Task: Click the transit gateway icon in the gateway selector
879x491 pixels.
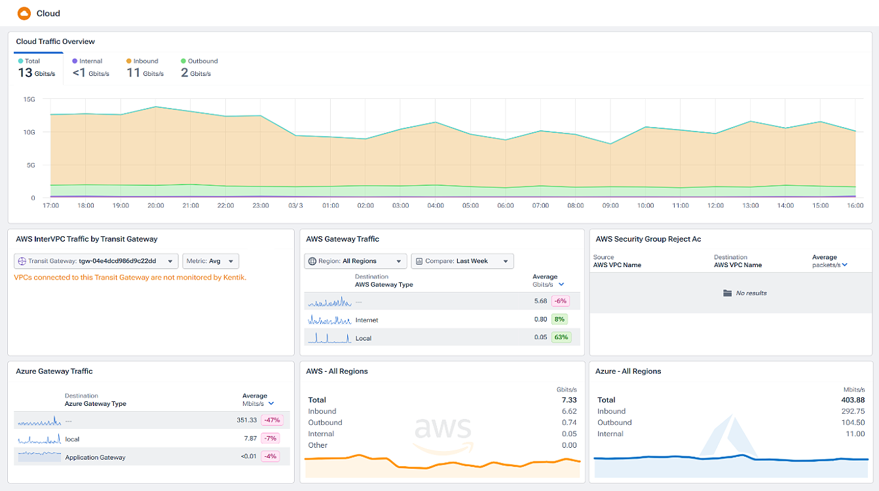Action: pyautogui.click(x=21, y=261)
